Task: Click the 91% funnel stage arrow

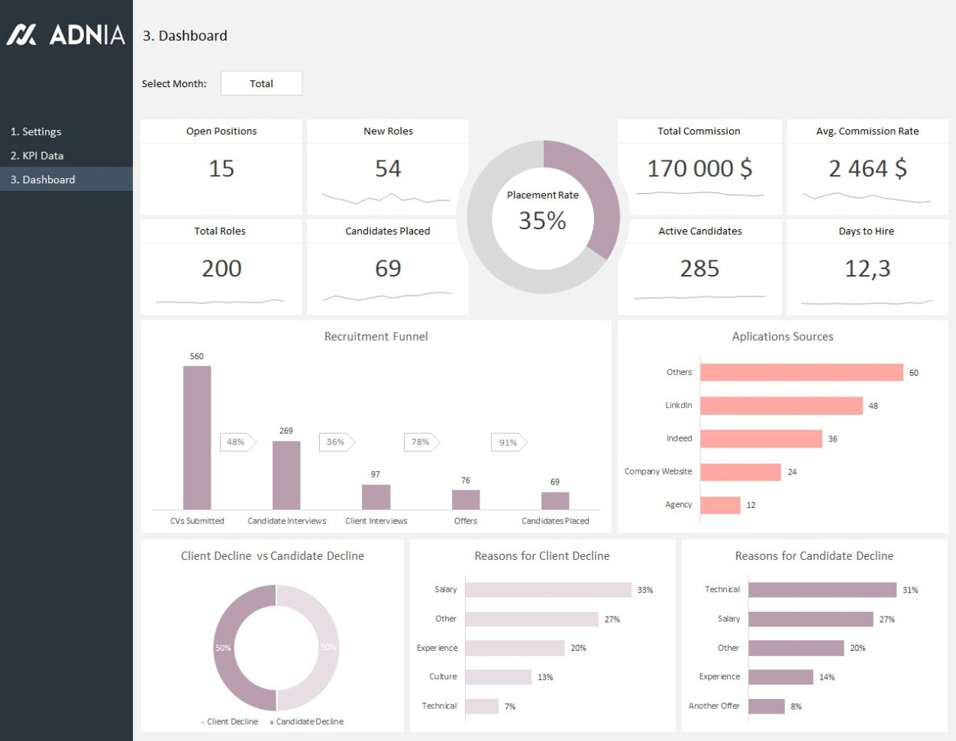Action: tap(507, 442)
